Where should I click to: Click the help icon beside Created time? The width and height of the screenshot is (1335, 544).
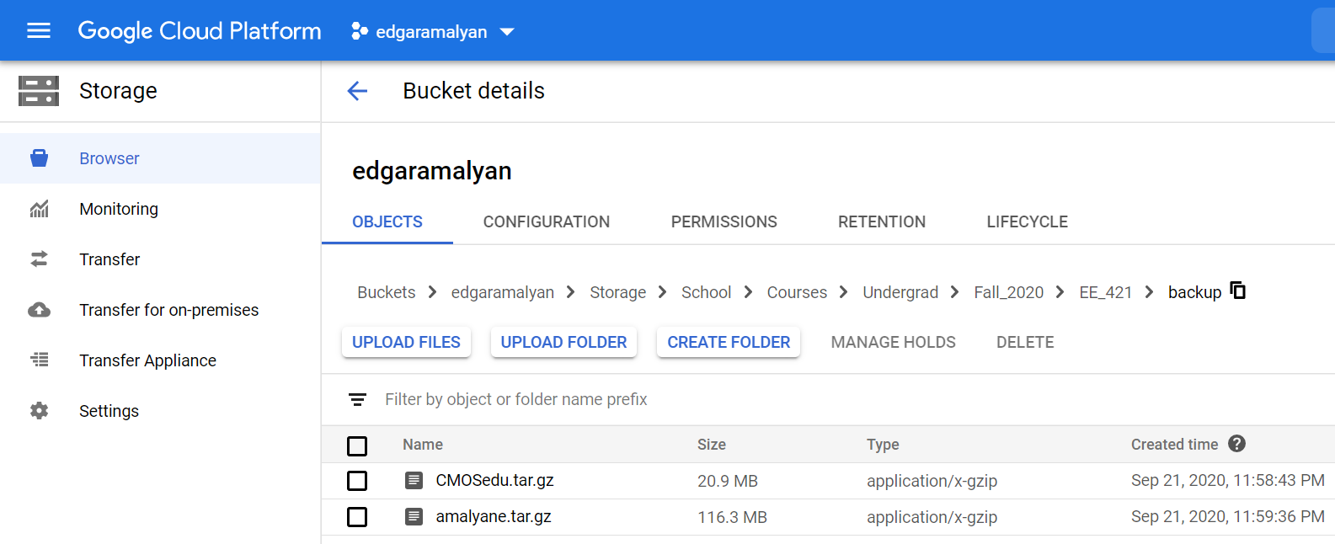[x=1236, y=444]
